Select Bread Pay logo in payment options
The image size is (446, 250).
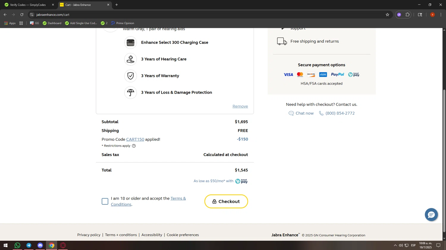click(354, 75)
